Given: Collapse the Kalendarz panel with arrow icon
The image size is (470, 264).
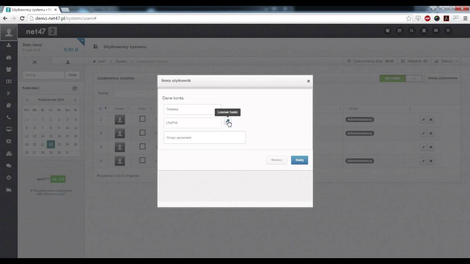Looking at the screenshot, I should 75,88.
